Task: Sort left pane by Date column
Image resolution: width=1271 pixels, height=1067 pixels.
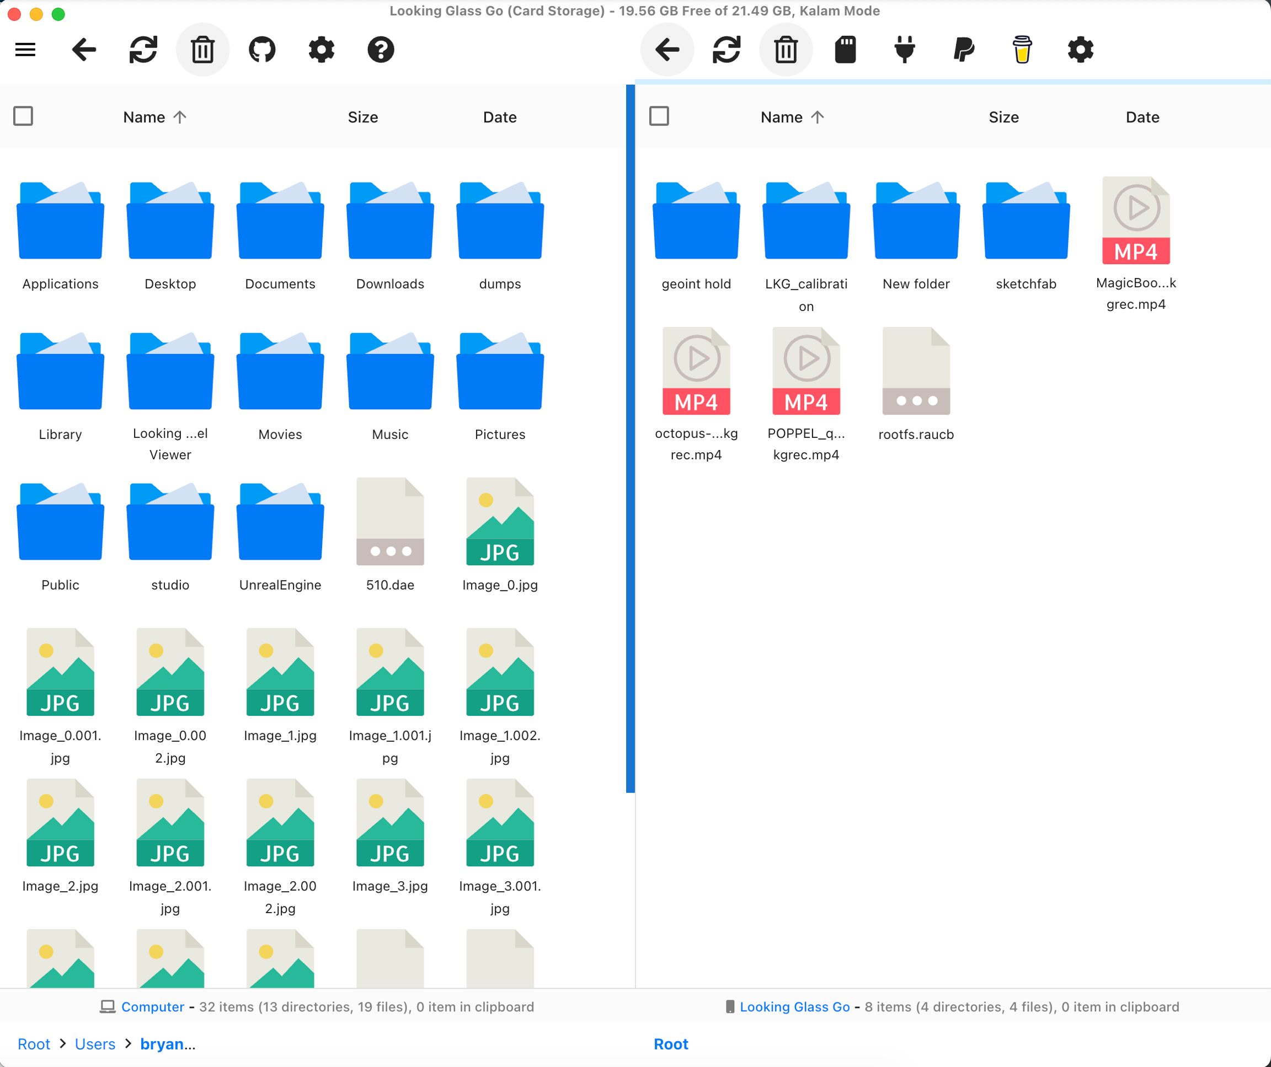Action: [499, 117]
